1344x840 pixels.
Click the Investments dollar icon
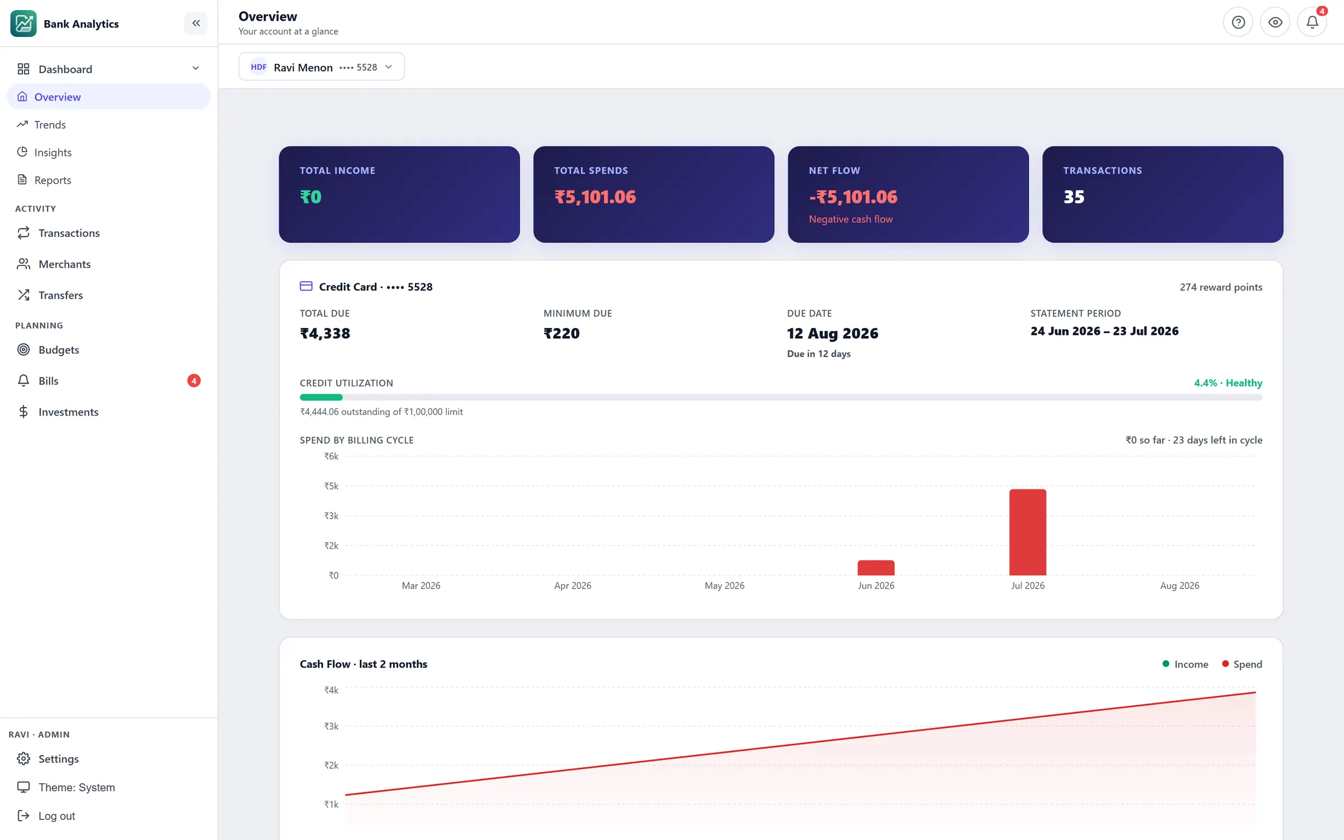pyautogui.click(x=24, y=412)
